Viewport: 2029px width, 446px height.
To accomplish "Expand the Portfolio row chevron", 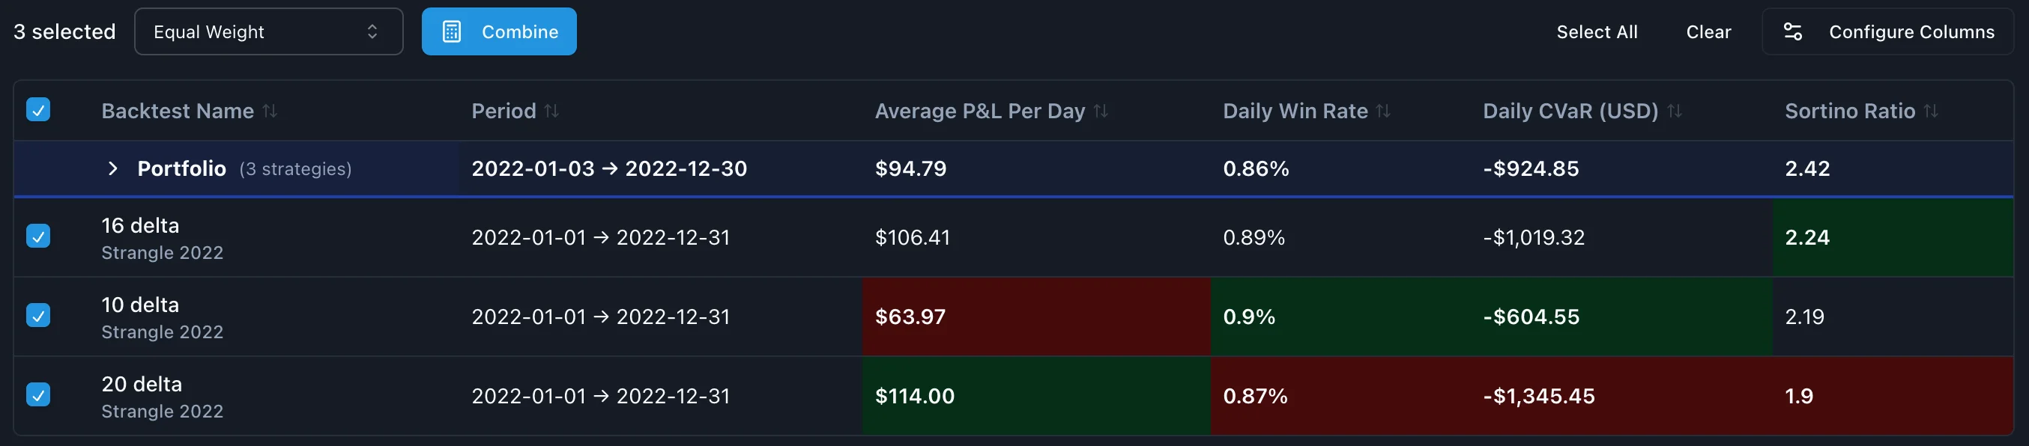I will (112, 168).
